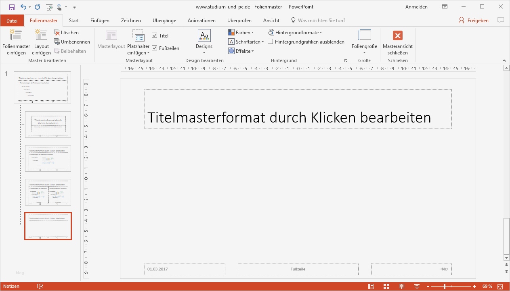Switch to slide sorter view icon
Screen dimensions: 510x291
coord(386,286)
